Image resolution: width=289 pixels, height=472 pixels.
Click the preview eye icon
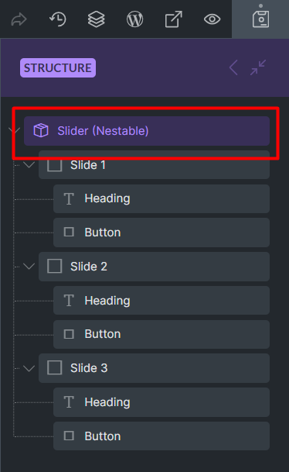(x=212, y=19)
